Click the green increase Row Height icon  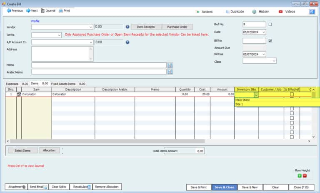299,176
